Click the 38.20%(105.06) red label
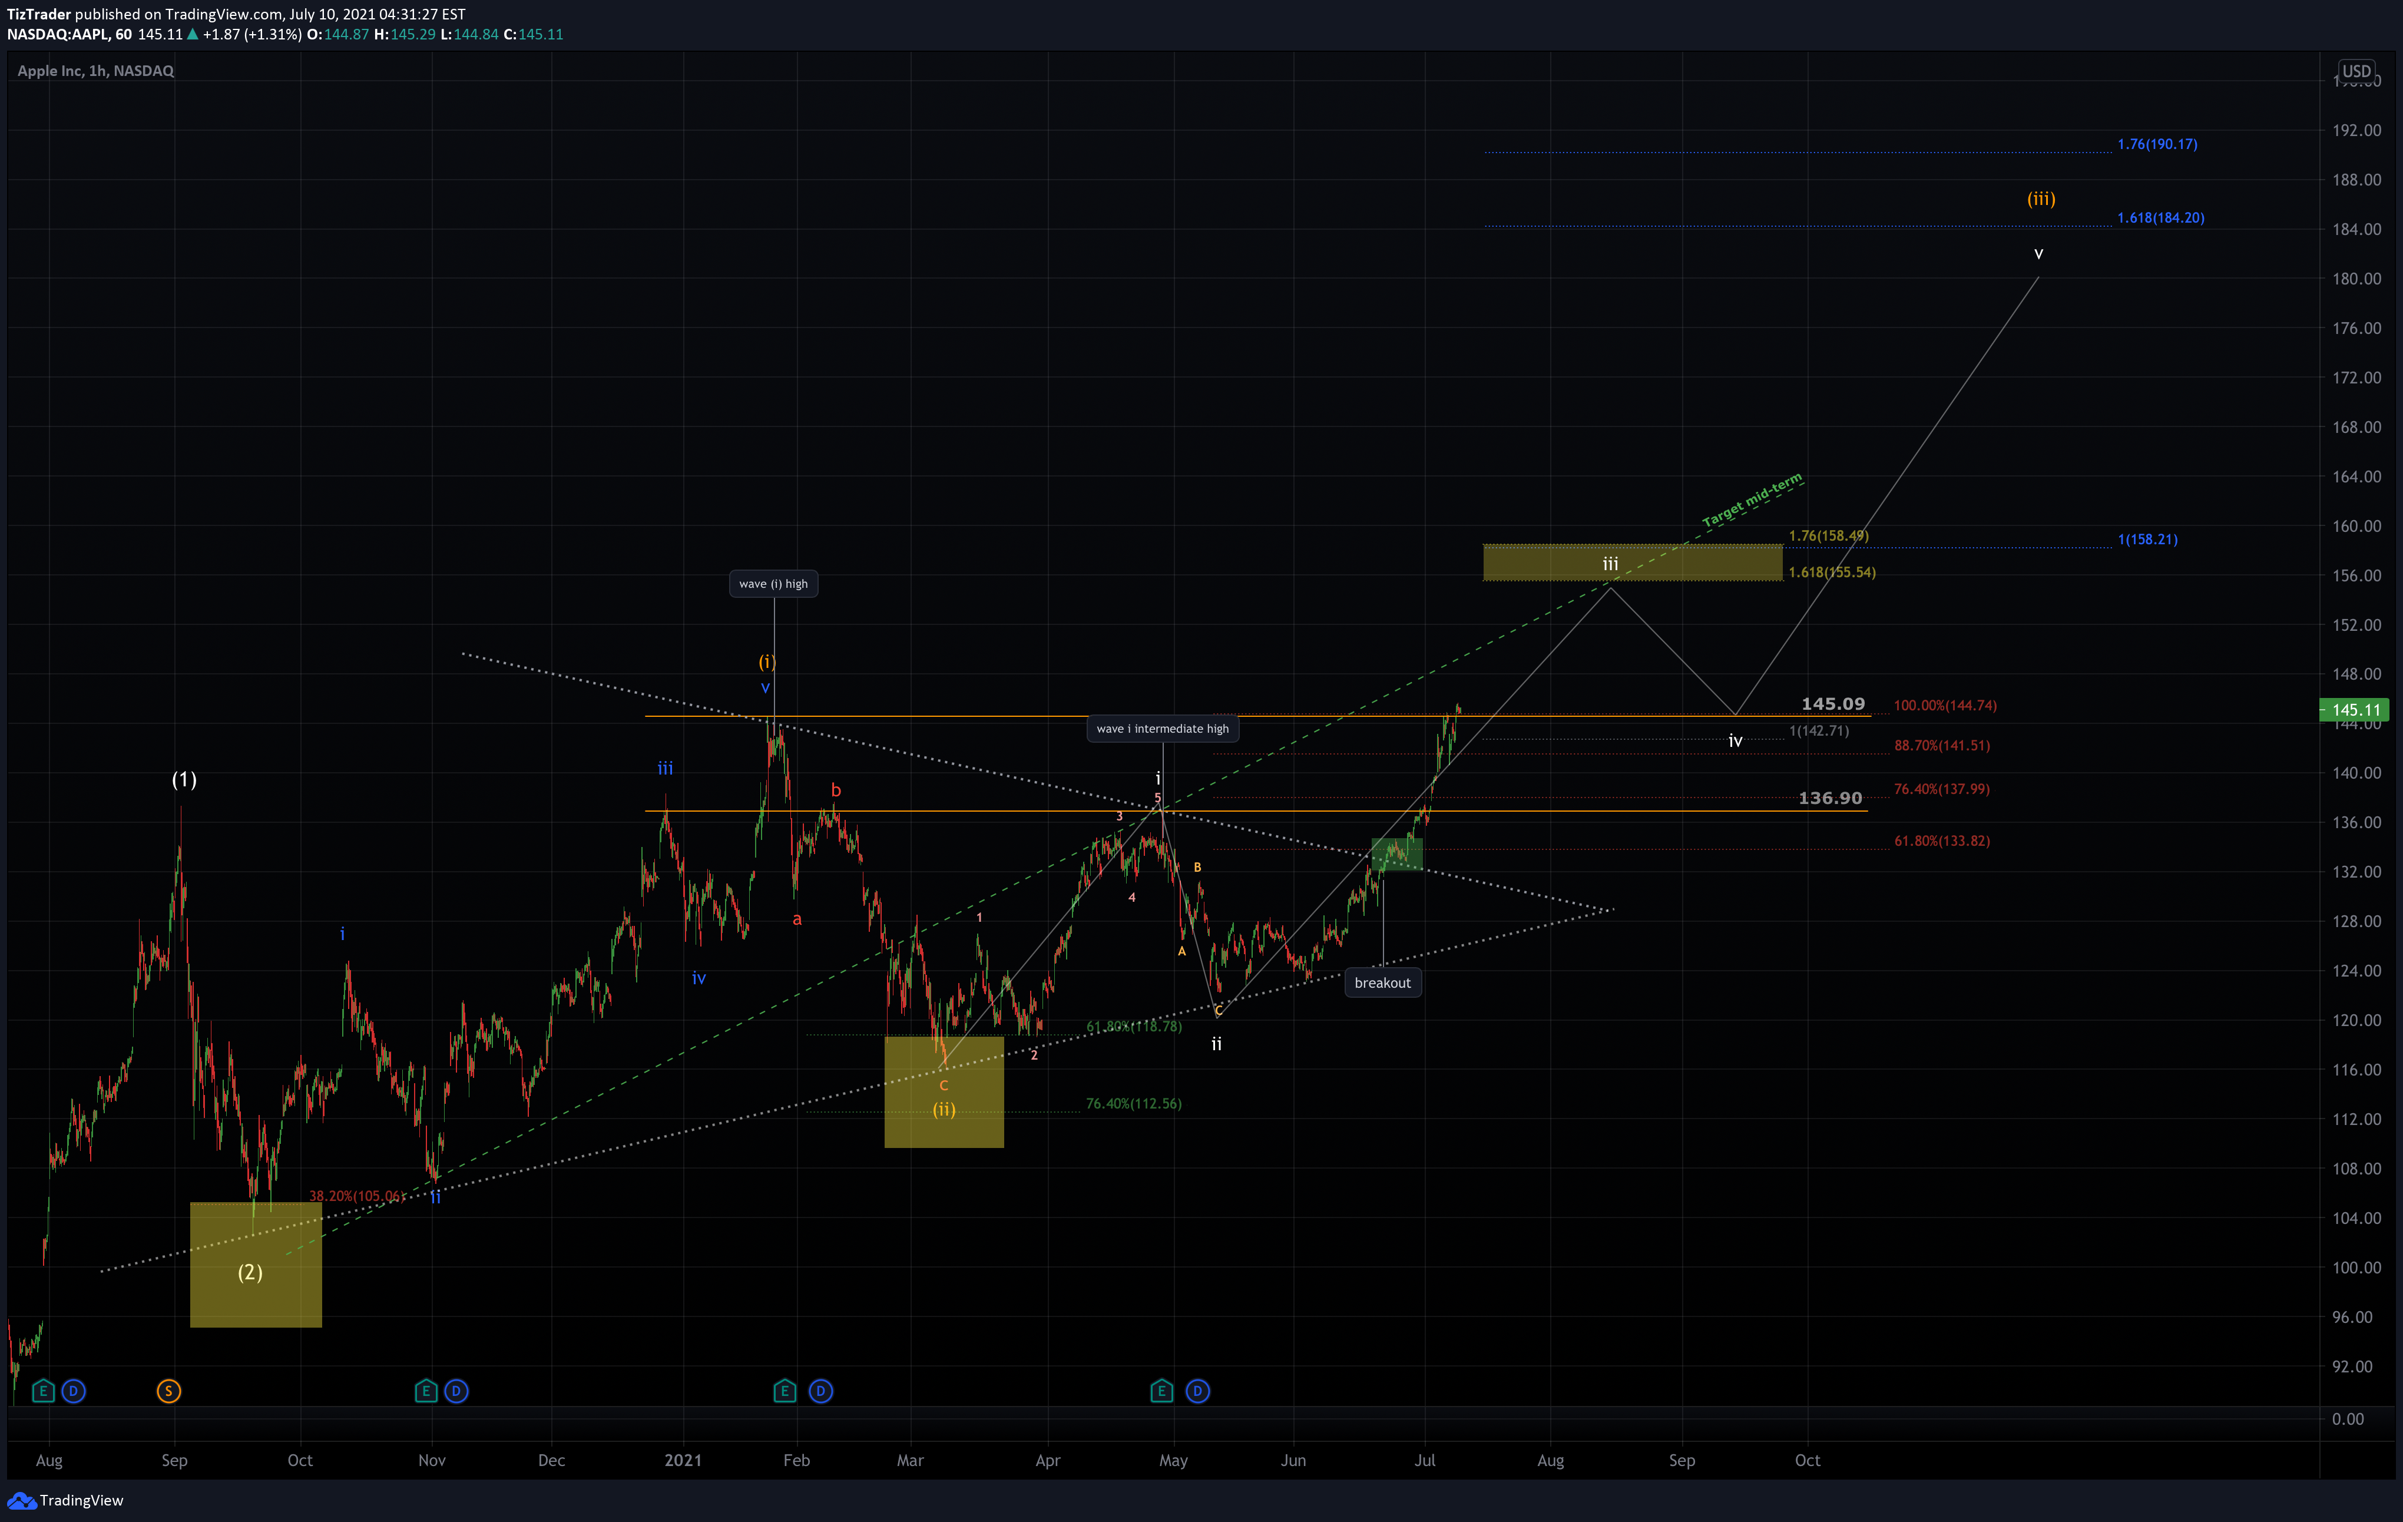This screenshot has height=1522, width=2403. tap(356, 1196)
